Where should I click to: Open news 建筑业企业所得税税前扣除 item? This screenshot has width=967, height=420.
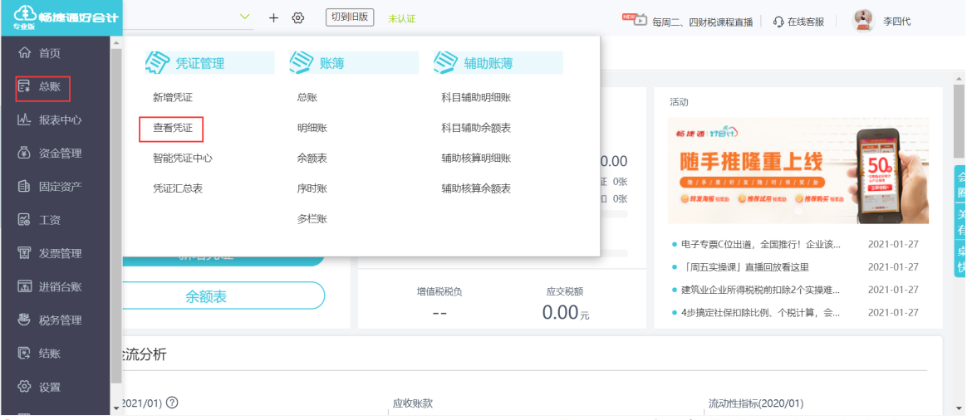point(760,290)
